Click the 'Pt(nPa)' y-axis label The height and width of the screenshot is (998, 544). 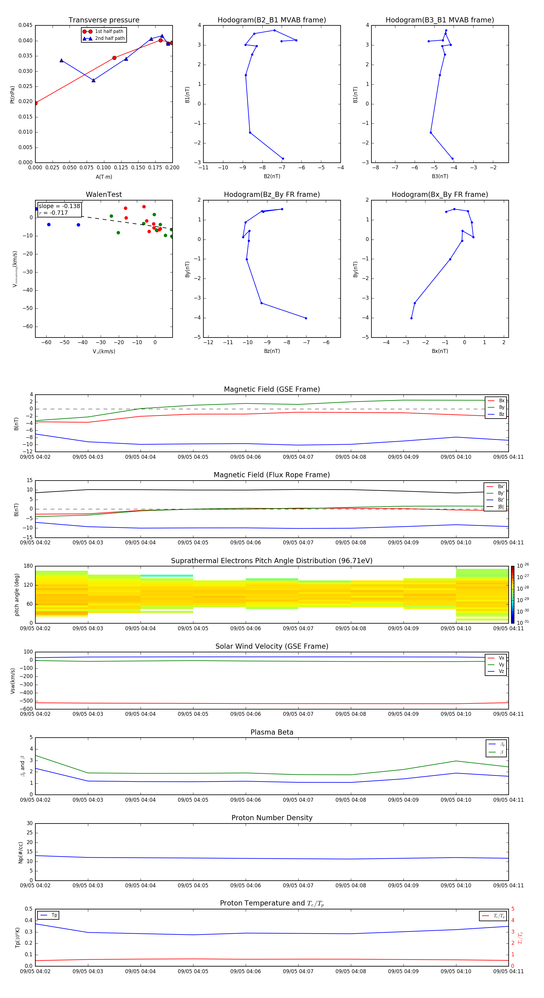click(x=12, y=95)
